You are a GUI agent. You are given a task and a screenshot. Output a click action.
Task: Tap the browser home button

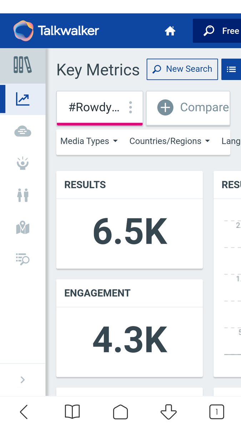coord(120,412)
